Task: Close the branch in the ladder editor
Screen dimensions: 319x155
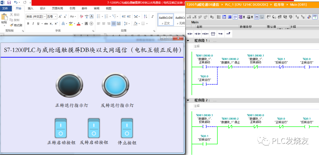Action: 228,34
